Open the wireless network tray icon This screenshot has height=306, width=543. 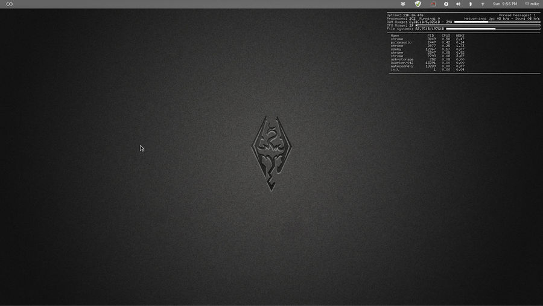click(483, 4)
